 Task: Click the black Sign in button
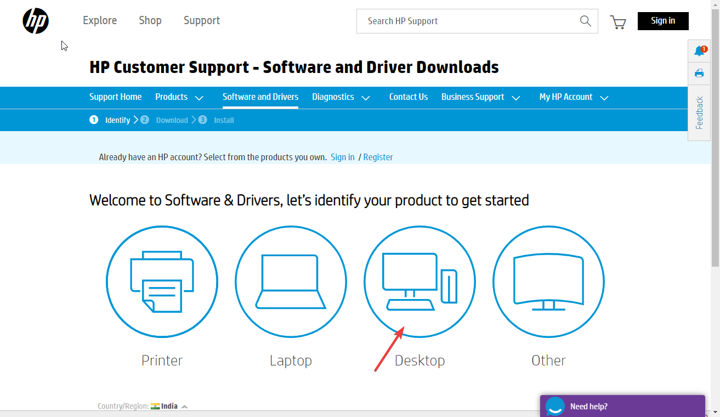(663, 21)
